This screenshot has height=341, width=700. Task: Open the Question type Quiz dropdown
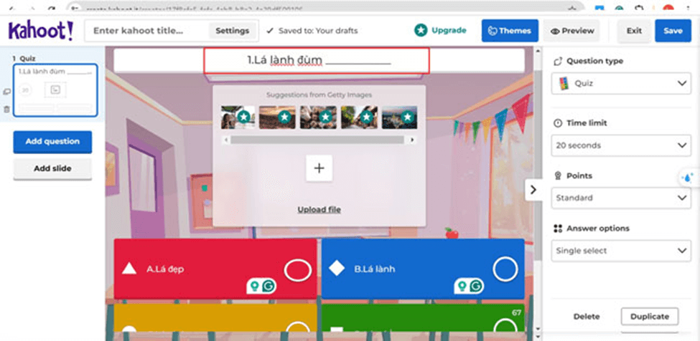click(621, 84)
